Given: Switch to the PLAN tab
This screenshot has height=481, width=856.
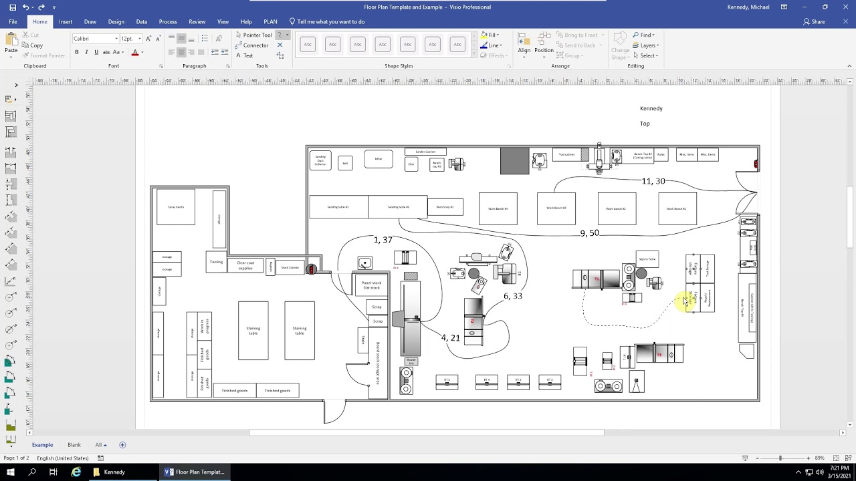Looking at the screenshot, I should coord(270,21).
